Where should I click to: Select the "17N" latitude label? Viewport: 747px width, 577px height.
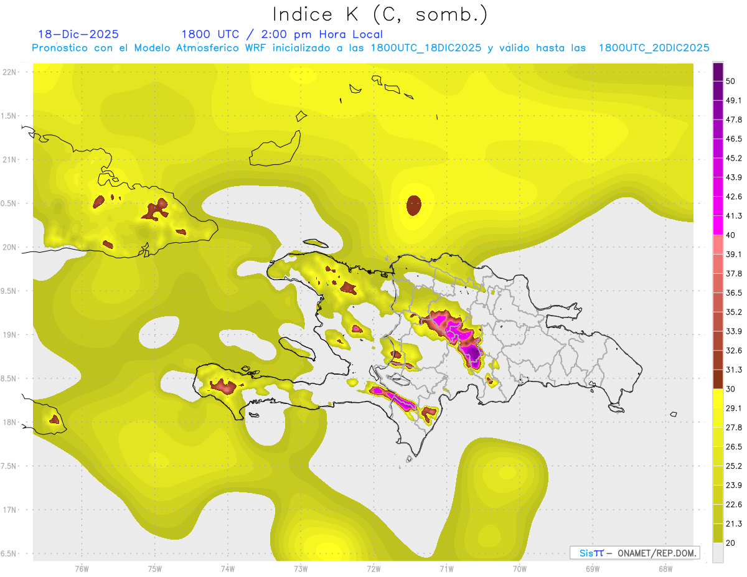[11, 510]
